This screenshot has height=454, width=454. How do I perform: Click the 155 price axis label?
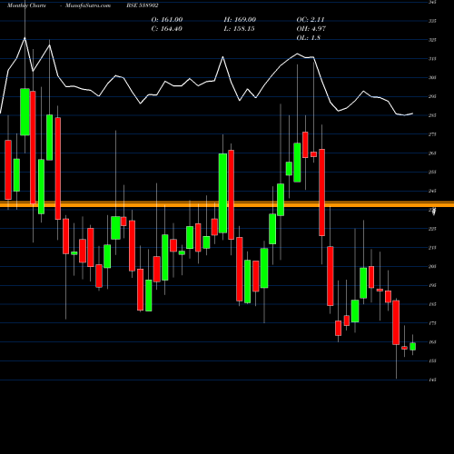[x=432, y=360]
